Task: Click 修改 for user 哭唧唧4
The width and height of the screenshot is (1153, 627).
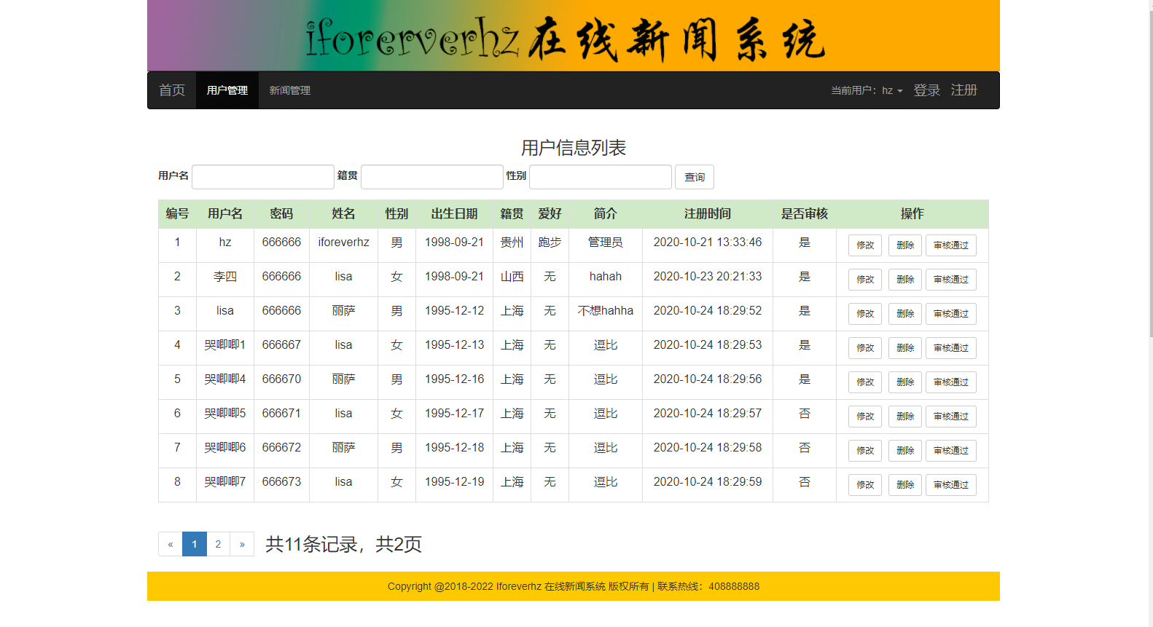Action: (865, 382)
